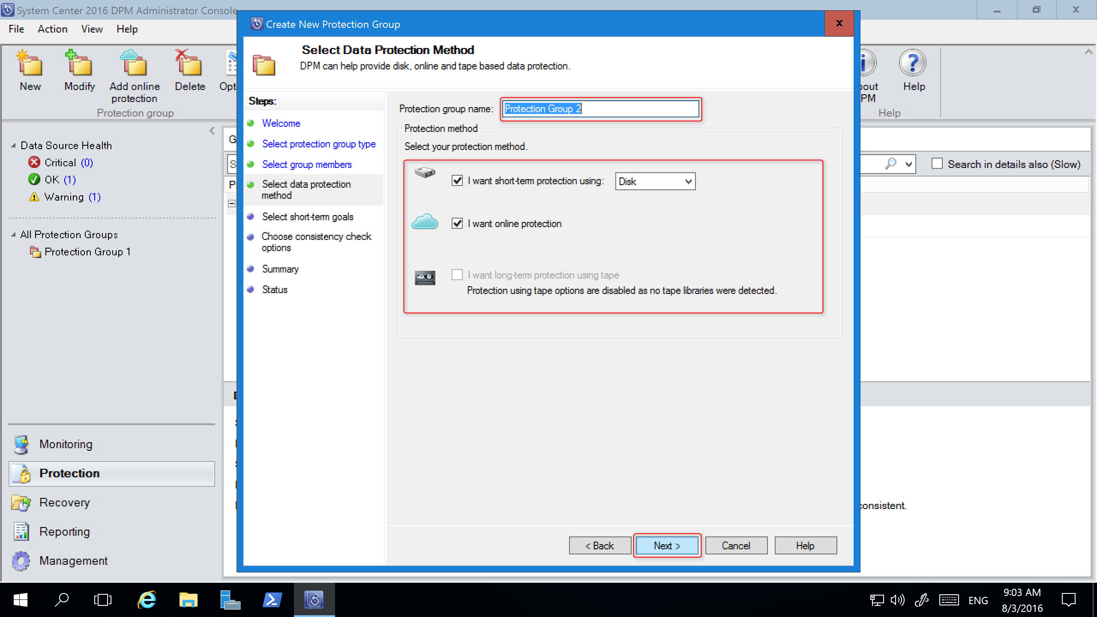Viewport: 1097px width, 617px height.
Task: Click the Next button
Action: [x=666, y=545]
